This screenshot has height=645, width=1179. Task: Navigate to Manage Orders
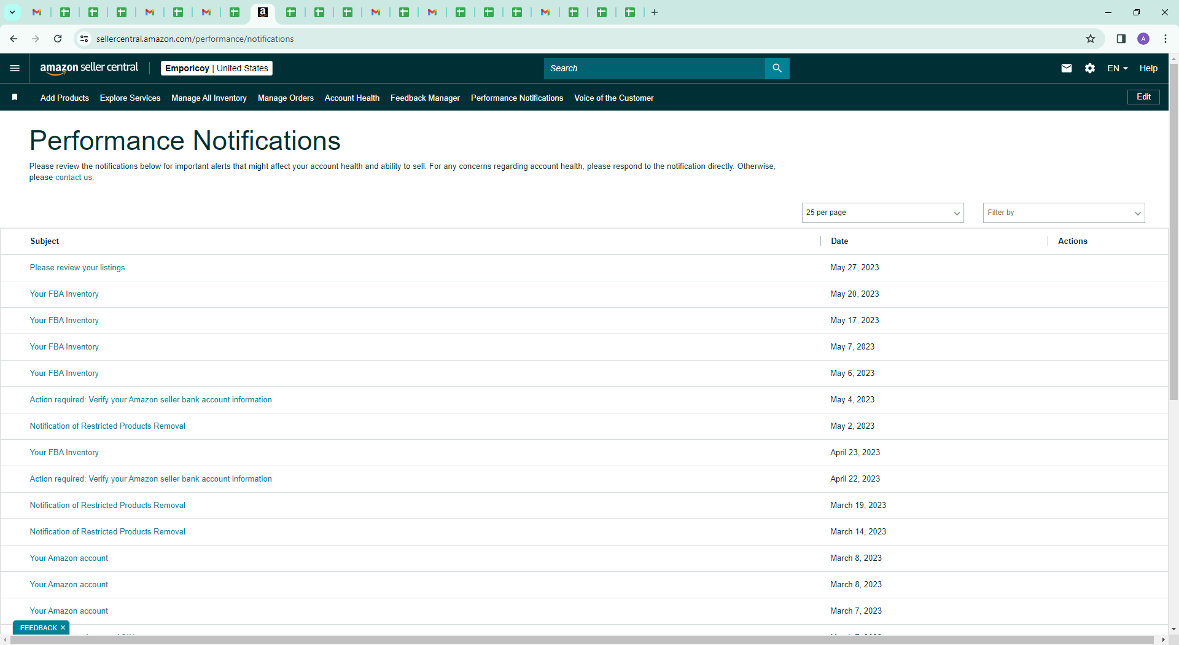pyautogui.click(x=286, y=98)
